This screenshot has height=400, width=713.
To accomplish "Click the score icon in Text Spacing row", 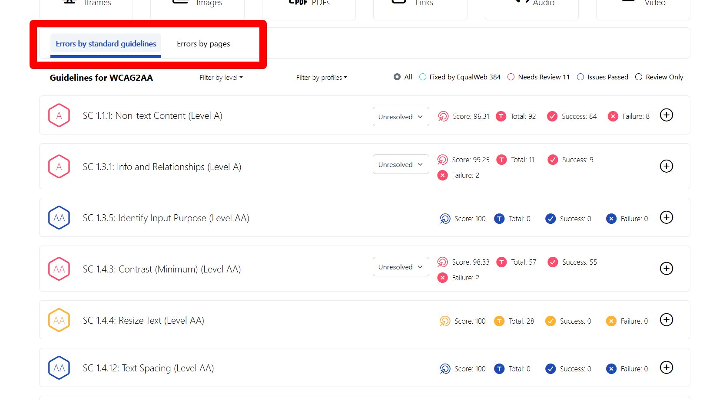I will 445,369.
